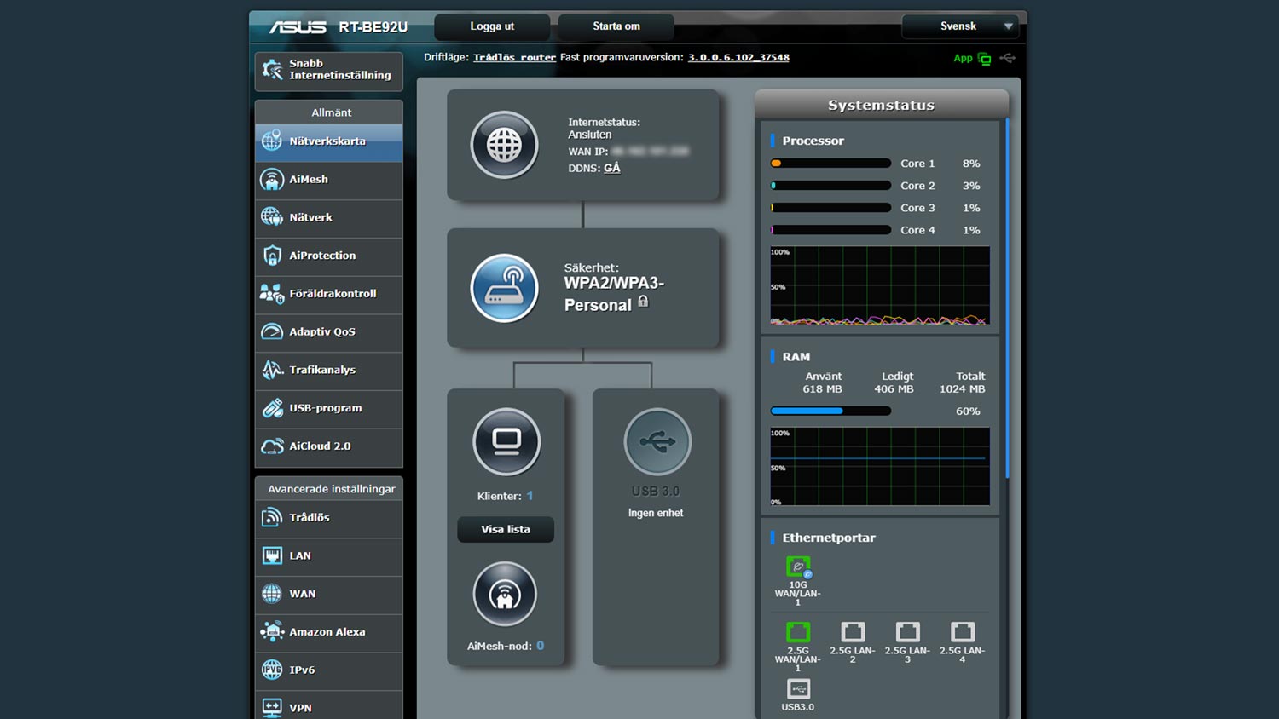Open Snabb Internetinställning wizard icon
This screenshot has width=1279, height=719.
pos(272,70)
